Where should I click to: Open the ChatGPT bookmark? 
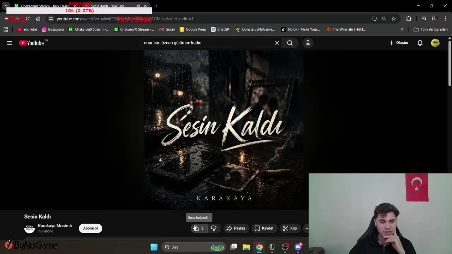pos(221,30)
